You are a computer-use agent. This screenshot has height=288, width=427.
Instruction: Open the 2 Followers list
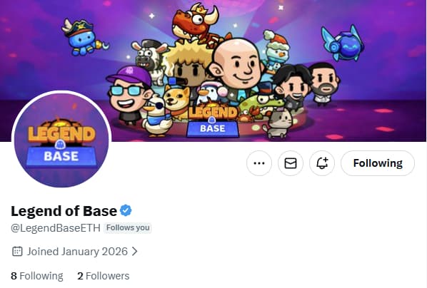(x=104, y=276)
